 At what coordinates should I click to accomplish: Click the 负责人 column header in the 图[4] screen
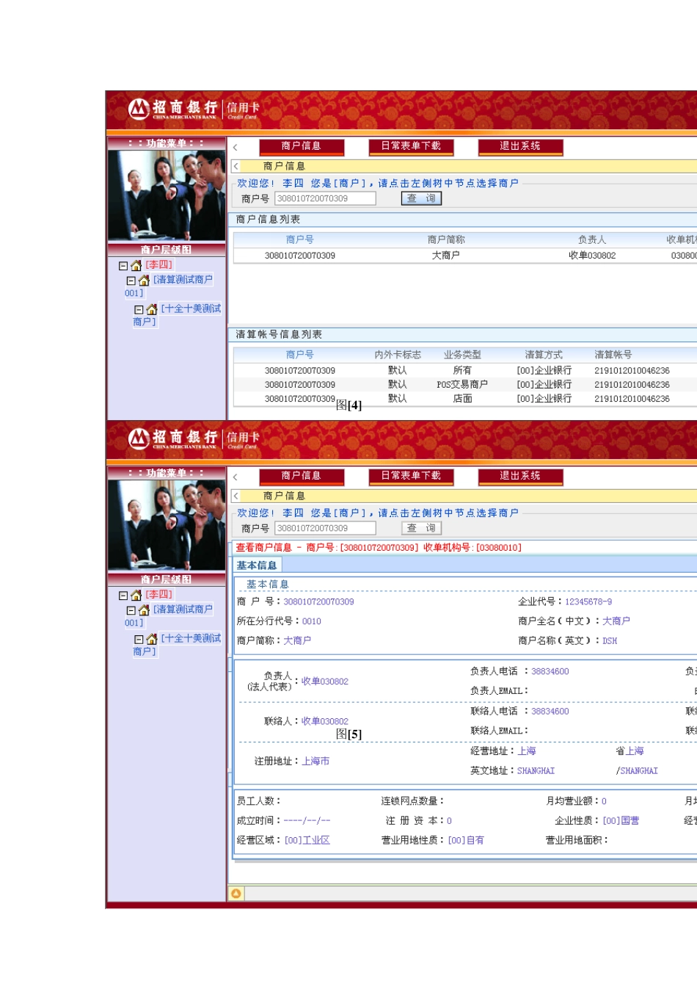pyautogui.click(x=592, y=240)
